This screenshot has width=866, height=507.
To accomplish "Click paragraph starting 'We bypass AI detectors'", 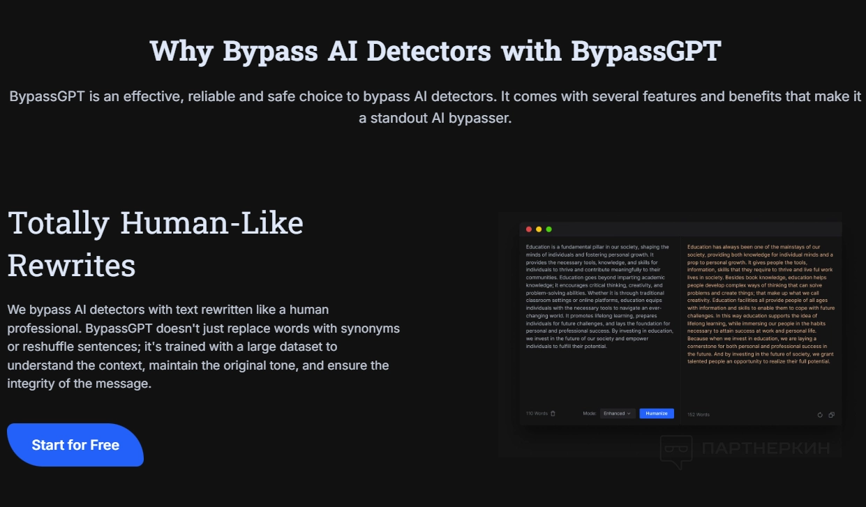I will pyautogui.click(x=202, y=346).
